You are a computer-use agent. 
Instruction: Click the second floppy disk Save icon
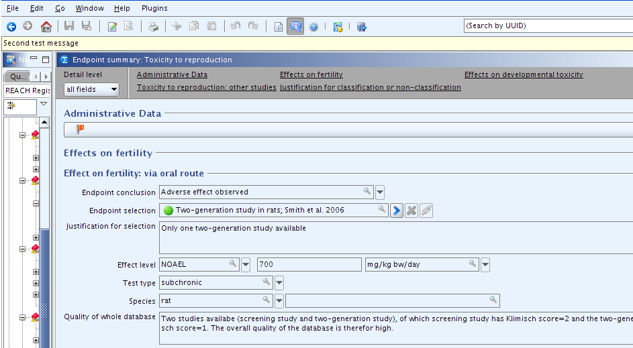[87, 26]
